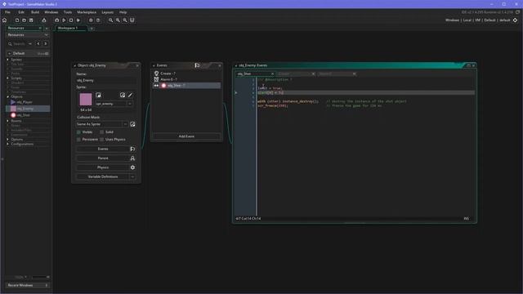This screenshot has height=294, width=523.
Task: Open Recent Windows panel button
Action: tap(27, 285)
